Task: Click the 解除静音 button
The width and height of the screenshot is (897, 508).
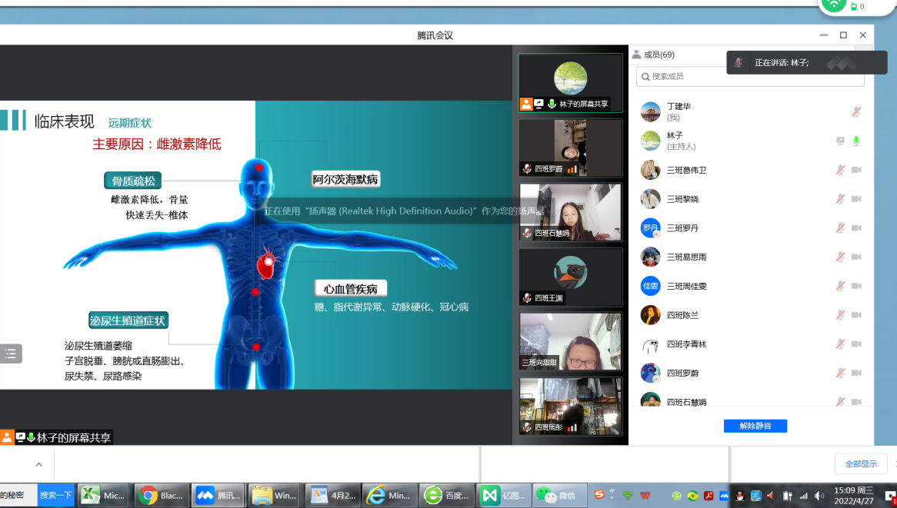Action: point(755,426)
